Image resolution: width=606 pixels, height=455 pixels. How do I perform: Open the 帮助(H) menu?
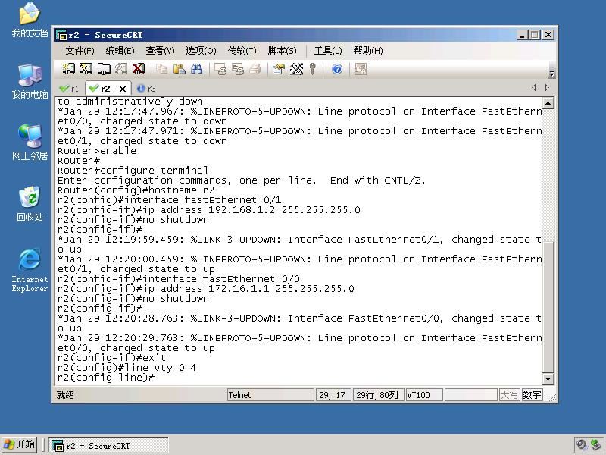[x=368, y=51]
